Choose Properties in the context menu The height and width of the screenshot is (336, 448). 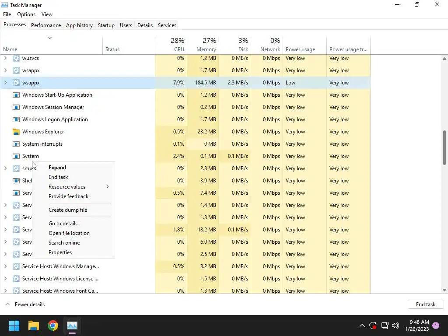coord(73,252)
